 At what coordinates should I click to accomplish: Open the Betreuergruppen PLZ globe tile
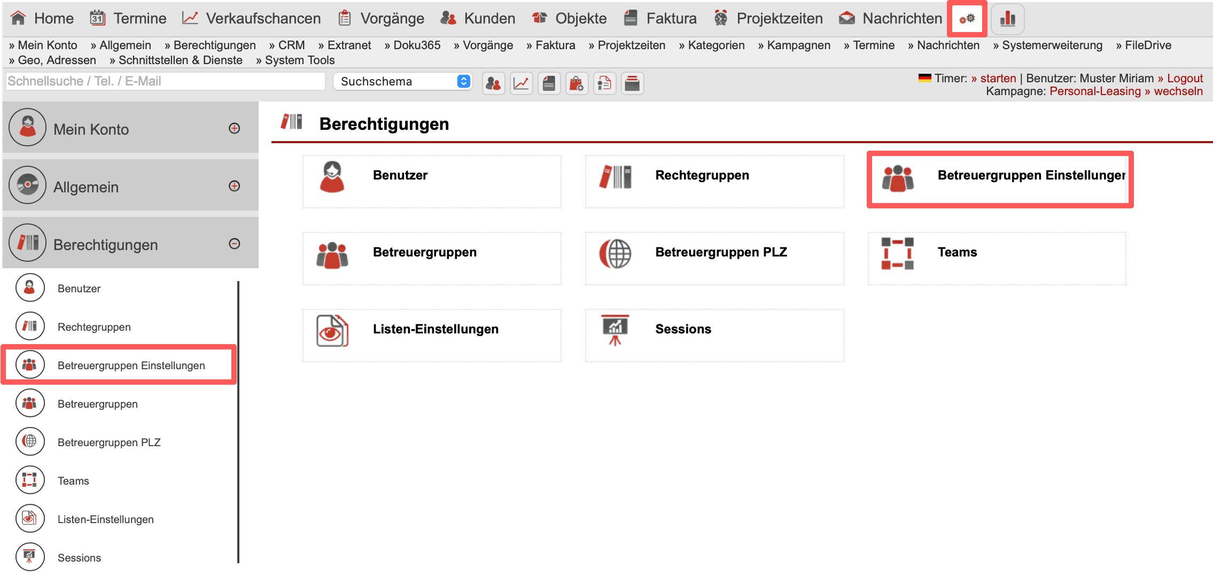tap(714, 258)
